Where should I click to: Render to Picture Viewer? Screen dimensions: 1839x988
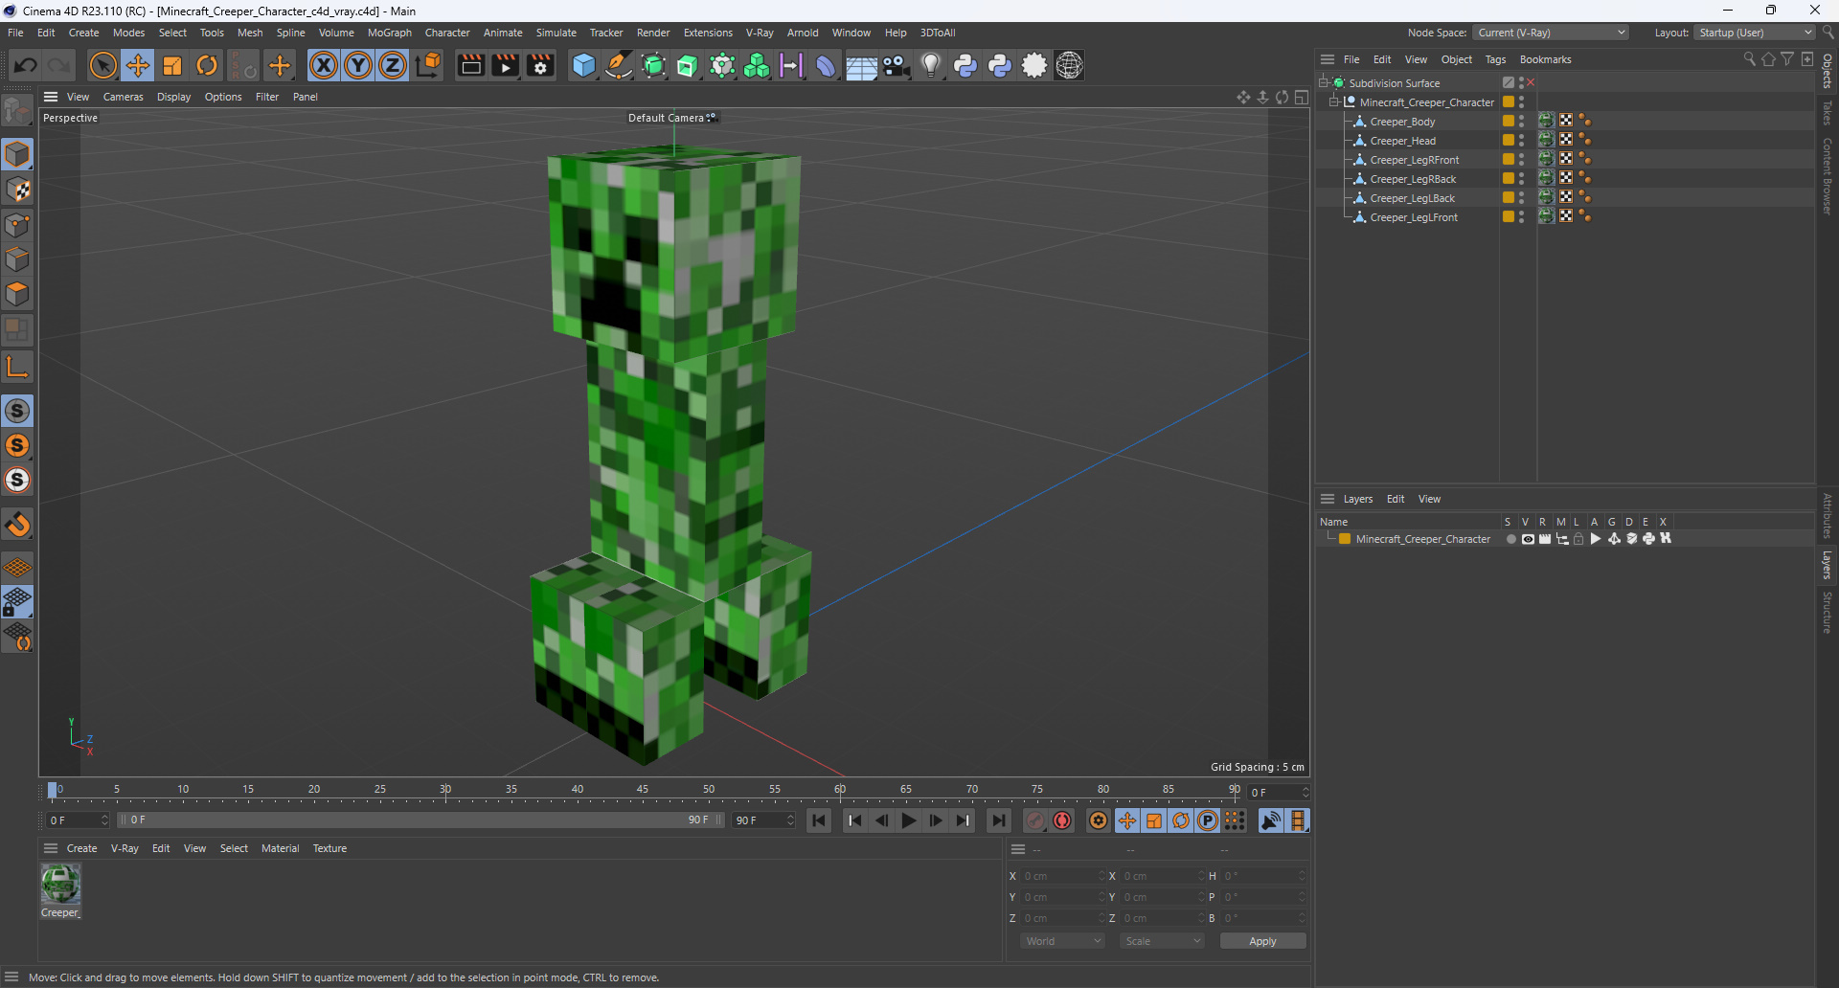505,65
